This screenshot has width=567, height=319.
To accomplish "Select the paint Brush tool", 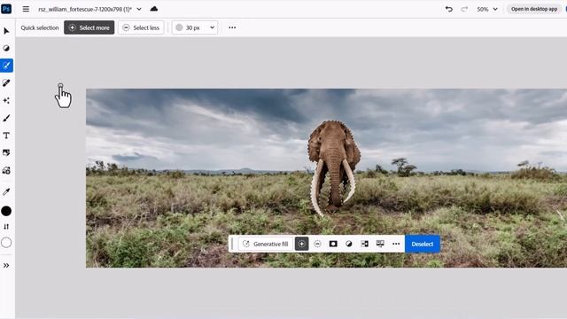I will (6, 118).
